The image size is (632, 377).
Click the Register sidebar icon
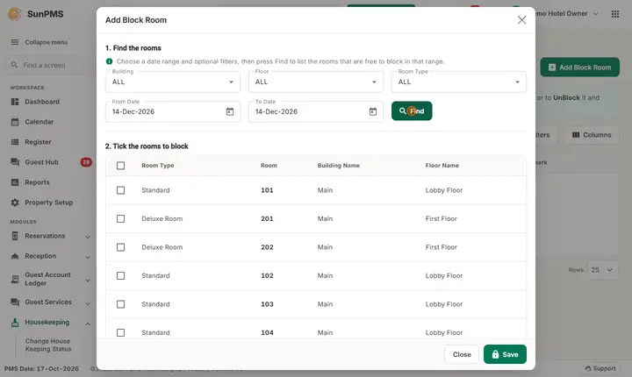coord(15,142)
